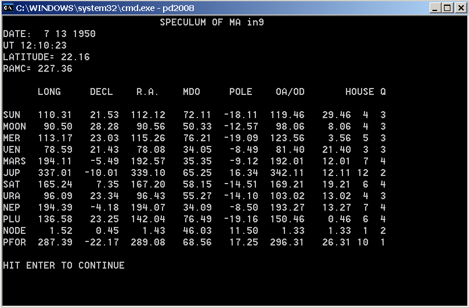Click the DATE line at top
The height and width of the screenshot is (308, 469).
tap(49, 34)
